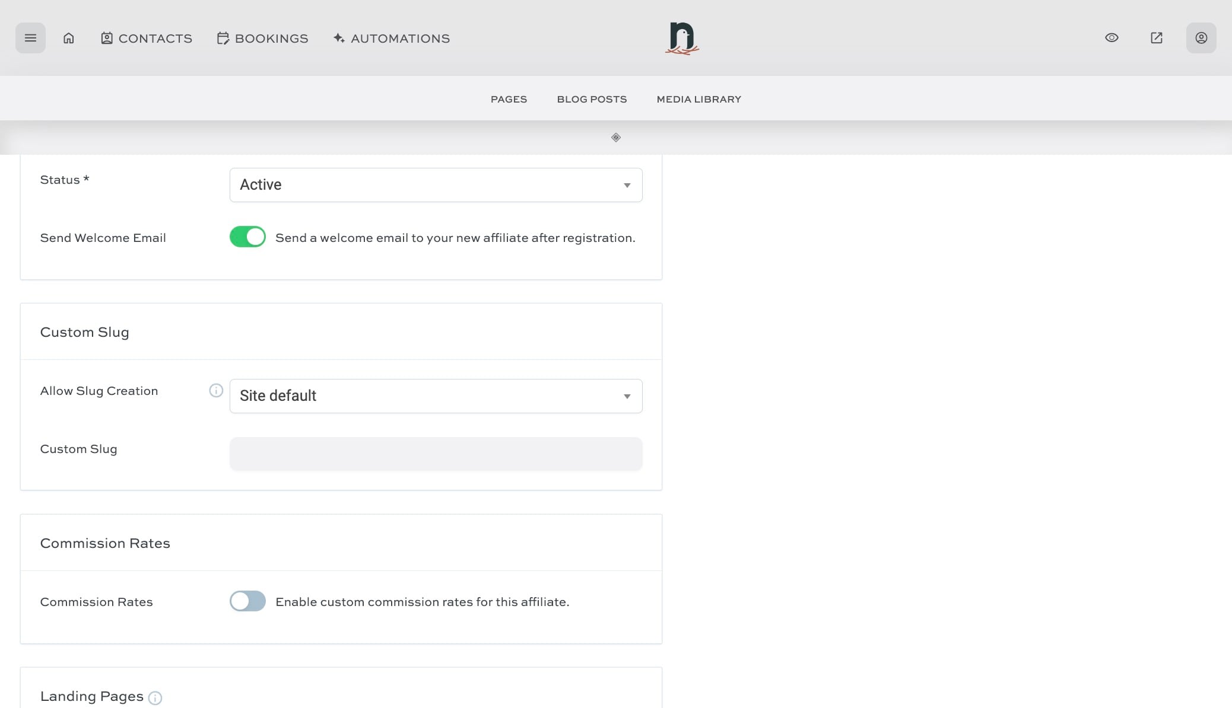Toggle the Send Welcome Email switch off

[247, 237]
